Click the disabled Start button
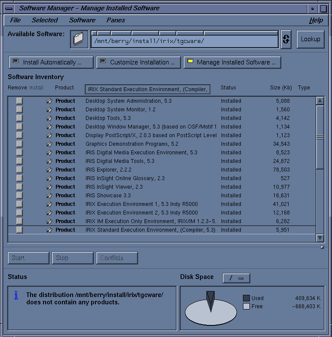The width and height of the screenshot is (332, 337). [x=28, y=258]
